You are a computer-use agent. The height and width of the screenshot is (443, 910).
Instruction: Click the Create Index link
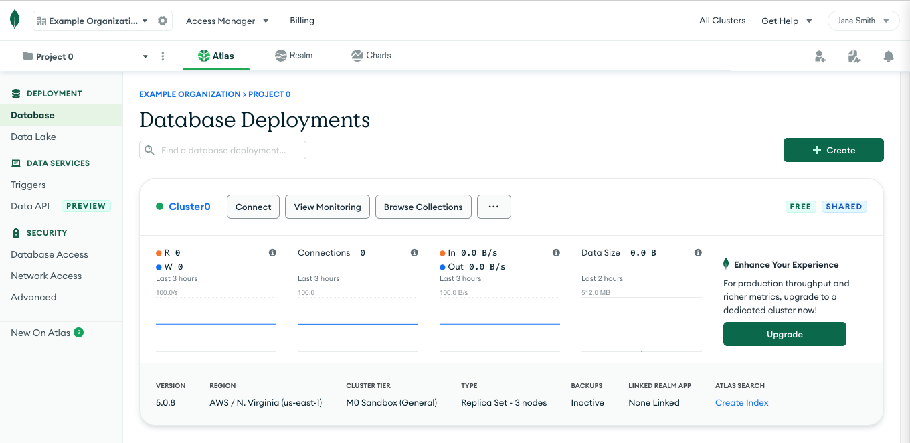(x=741, y=402)
